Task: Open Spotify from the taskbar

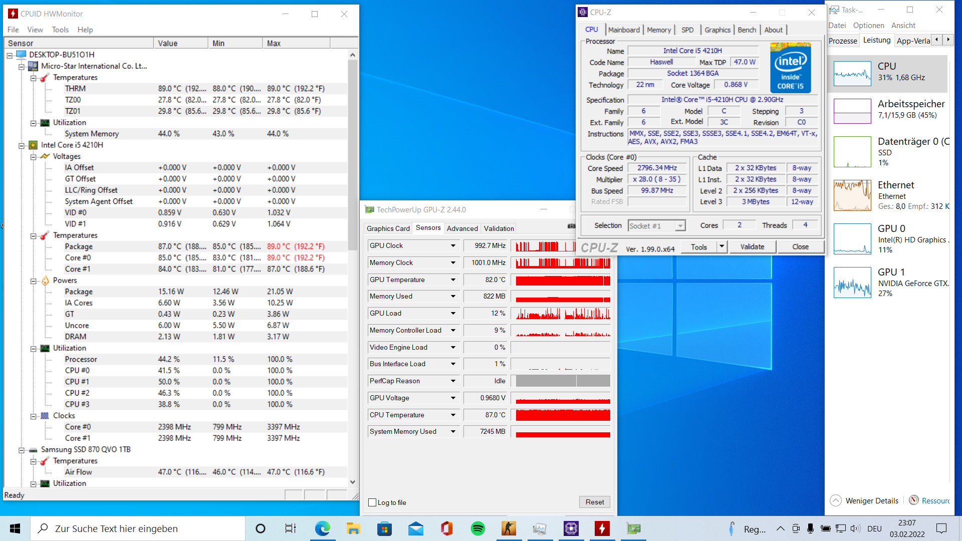Action: point(477,528)
